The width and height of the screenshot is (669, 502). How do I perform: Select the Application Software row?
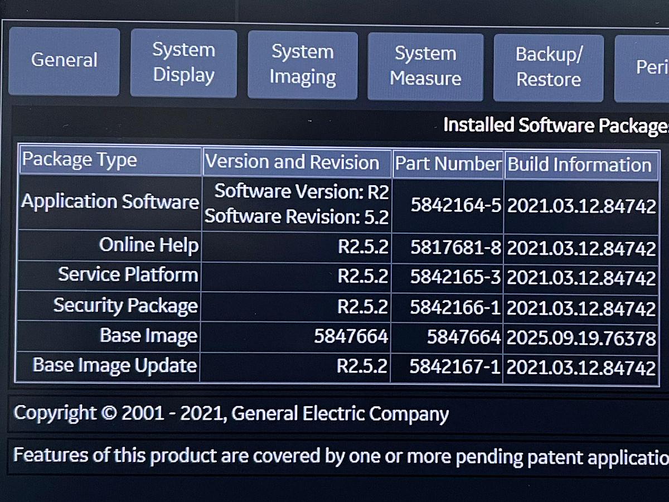coord(109,202)
